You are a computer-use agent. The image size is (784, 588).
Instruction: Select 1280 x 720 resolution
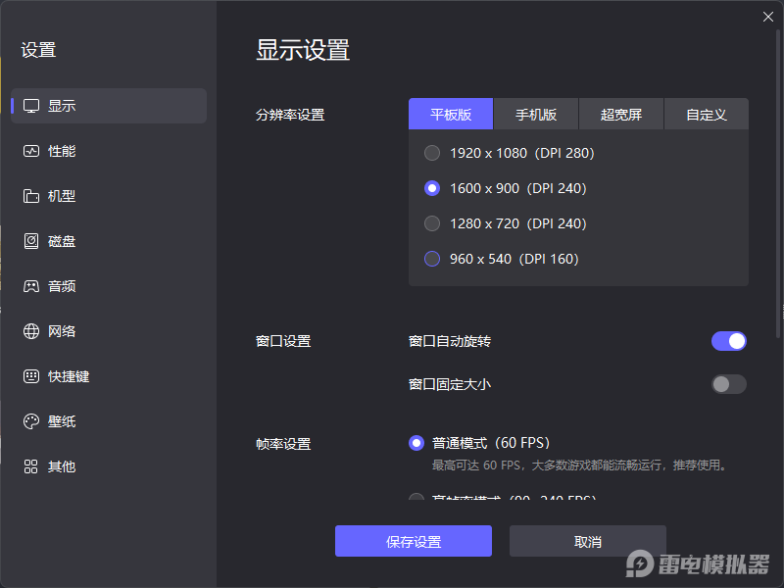click(431, 223)
